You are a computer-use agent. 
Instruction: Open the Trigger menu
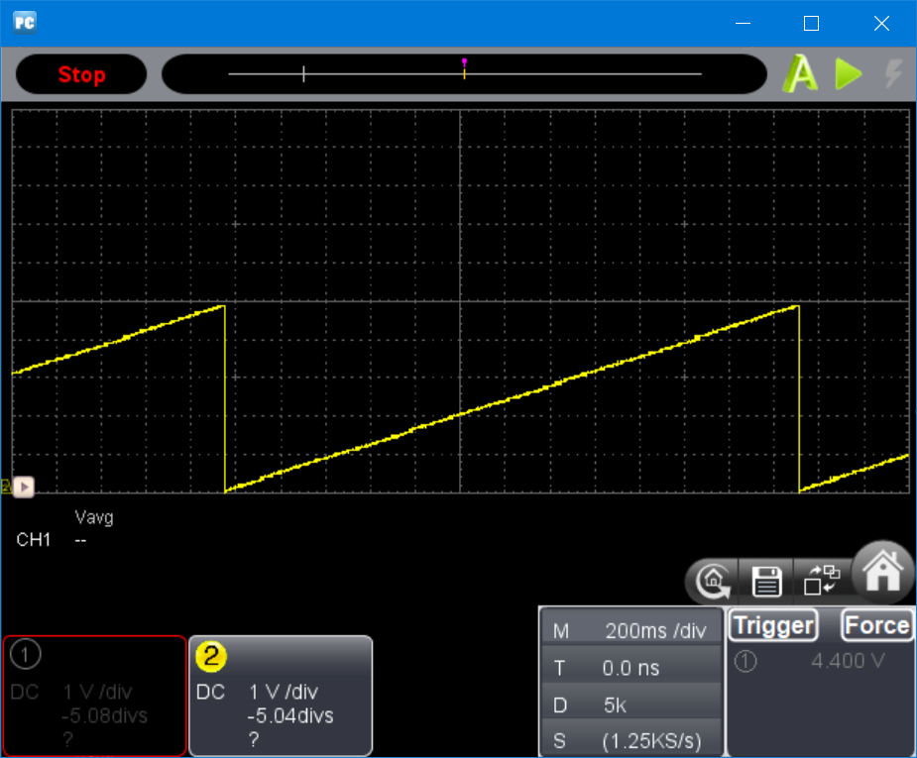coord(773,625)
